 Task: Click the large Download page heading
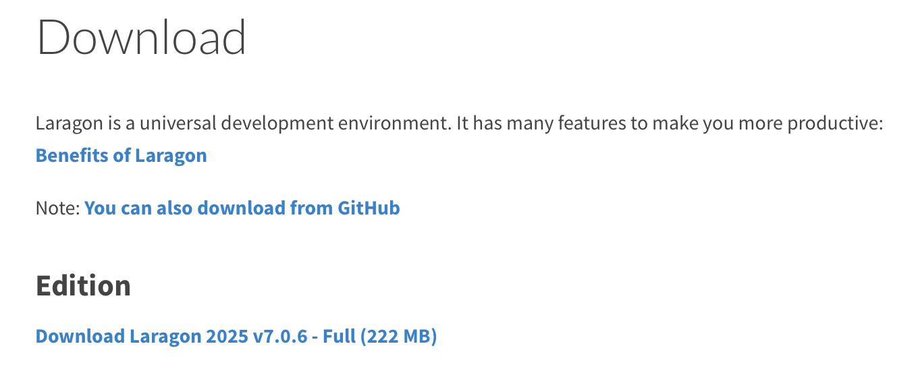pyautogui.click(x=142, y=37)
